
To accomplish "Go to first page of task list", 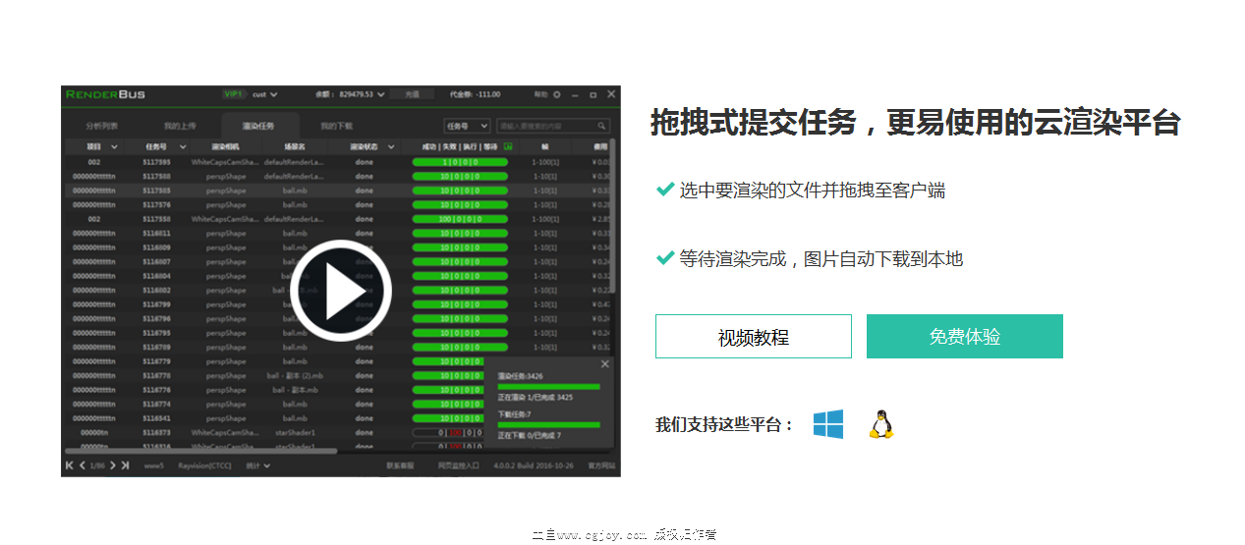I will pos(70,464).
